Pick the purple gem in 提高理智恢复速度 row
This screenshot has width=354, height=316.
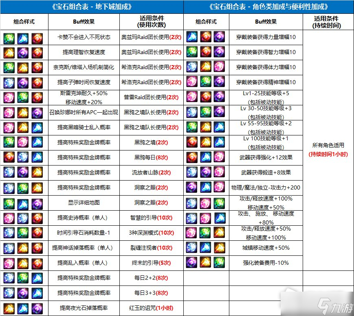click(x=23, y=53)
